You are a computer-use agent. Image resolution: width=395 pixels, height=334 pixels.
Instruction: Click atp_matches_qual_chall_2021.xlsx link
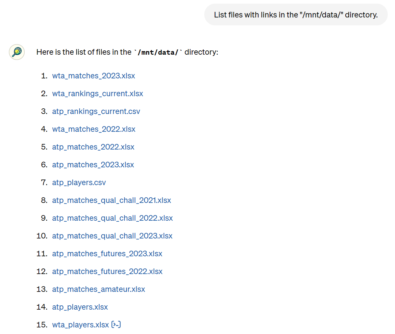[111, 200]
